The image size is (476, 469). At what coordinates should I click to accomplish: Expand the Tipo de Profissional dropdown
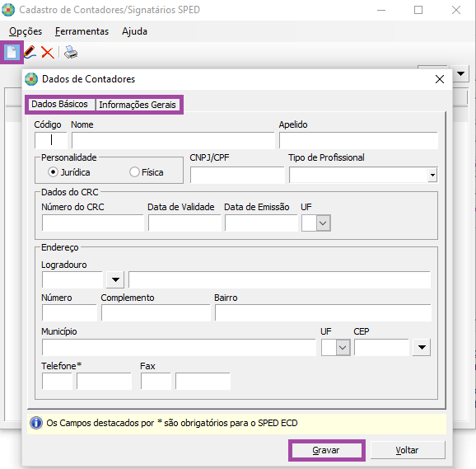pos(432,175)
